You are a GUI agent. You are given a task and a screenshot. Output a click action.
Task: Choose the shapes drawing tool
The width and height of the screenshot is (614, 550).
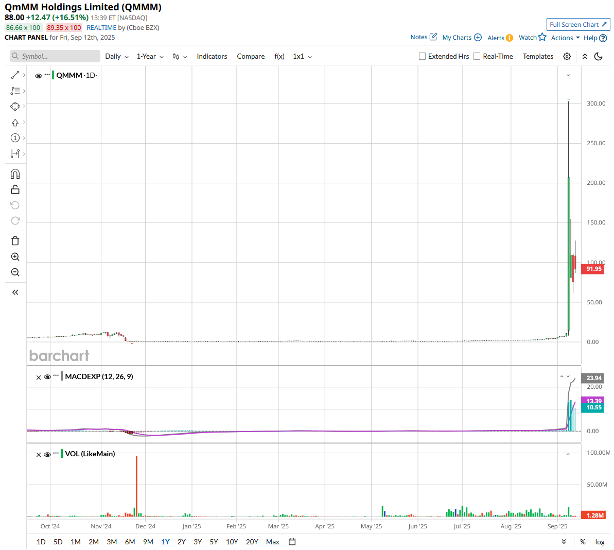[x=15, y=107]
